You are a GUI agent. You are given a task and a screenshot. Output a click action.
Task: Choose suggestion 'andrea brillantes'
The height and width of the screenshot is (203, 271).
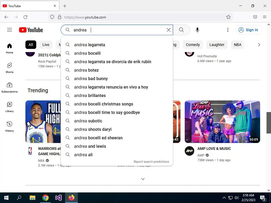(x=117, y=95)
